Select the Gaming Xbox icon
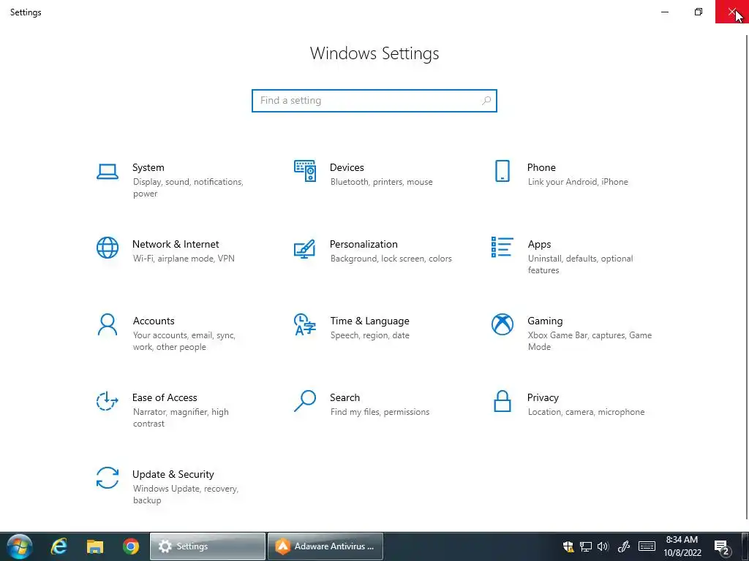This screenshot has width=749, height=561. pos(502,324)
